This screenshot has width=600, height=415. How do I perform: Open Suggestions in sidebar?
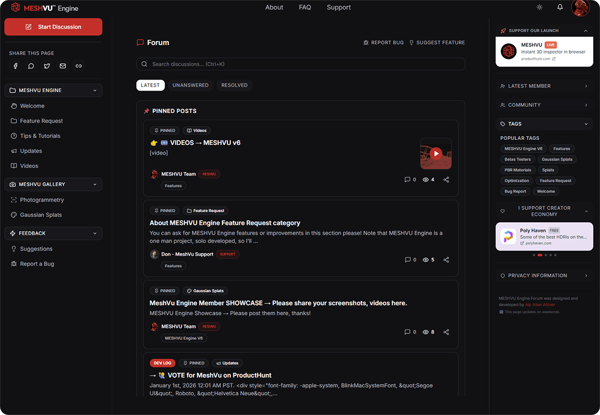32,249
